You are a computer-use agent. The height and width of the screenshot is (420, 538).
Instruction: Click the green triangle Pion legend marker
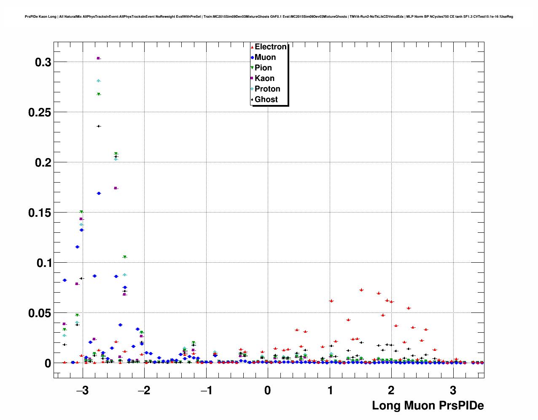(252, 68)
